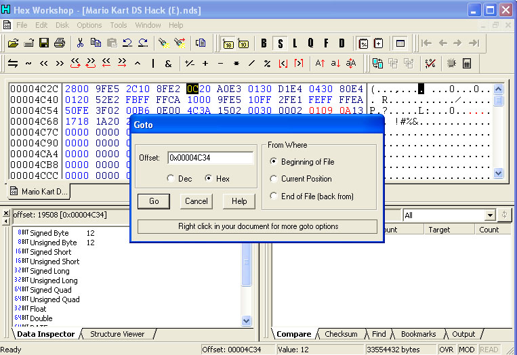Screen dimensions: 517x355
Task: Click the Offset input field
Action: tap(210, 158)
